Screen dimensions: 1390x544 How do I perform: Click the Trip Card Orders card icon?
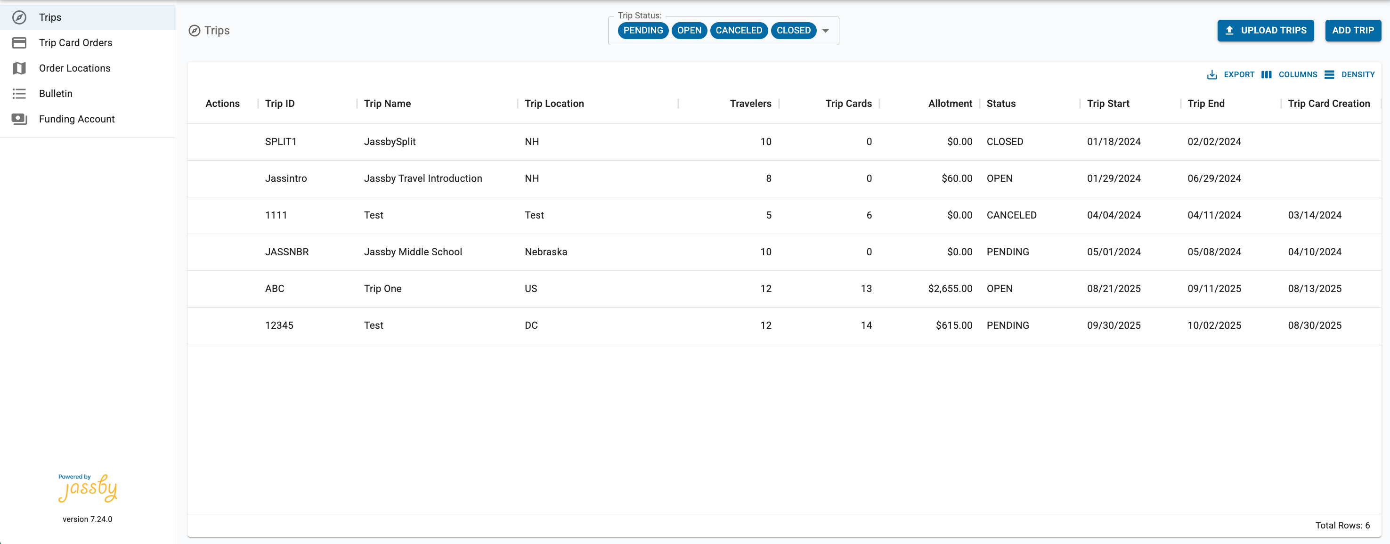pyautogui.click(x=19, y=43)
